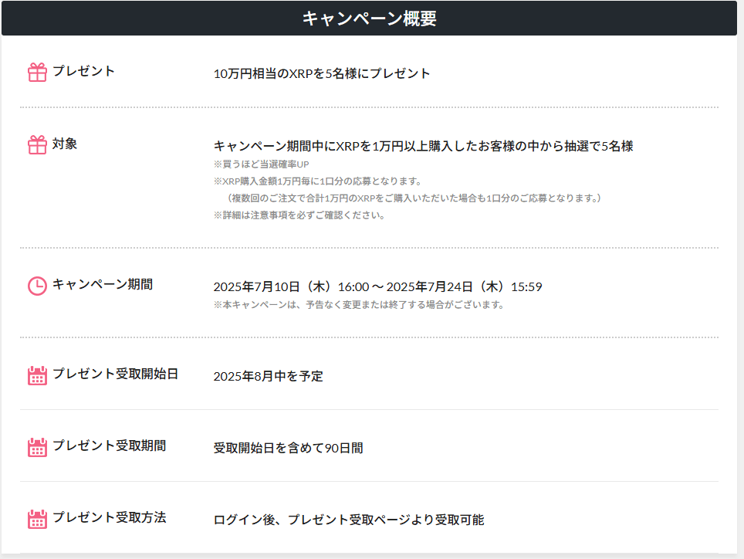Click the XRPを1万円以上購入 eligibility description line
Screen dimensions: 744x559
click(423, 146)
